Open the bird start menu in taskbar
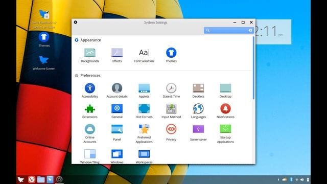Screen dimensions: 327x184 [x=21, y=179]
